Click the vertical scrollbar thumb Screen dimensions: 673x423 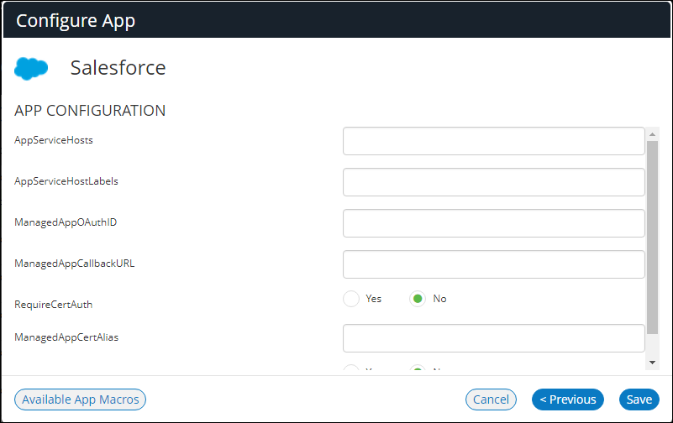tap(652, 235)
